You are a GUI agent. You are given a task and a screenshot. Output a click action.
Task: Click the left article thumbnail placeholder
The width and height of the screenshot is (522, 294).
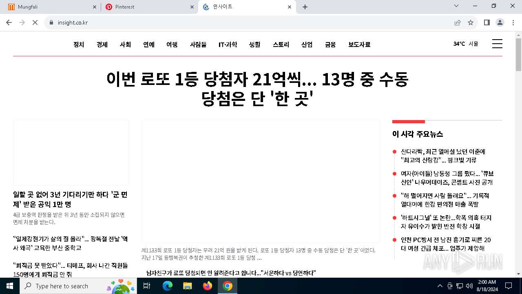[71, 153]
